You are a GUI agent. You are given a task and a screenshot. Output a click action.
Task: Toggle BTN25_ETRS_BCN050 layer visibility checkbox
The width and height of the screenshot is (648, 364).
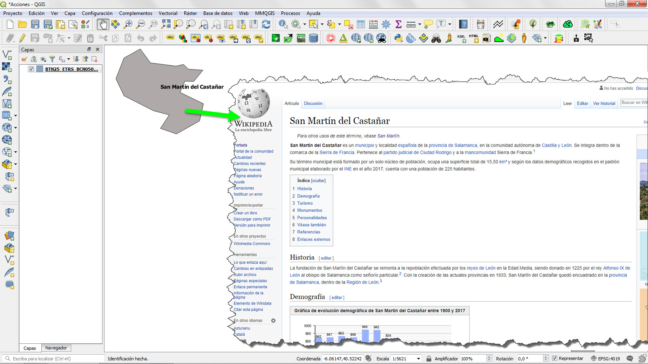click(x=31, y=69)
